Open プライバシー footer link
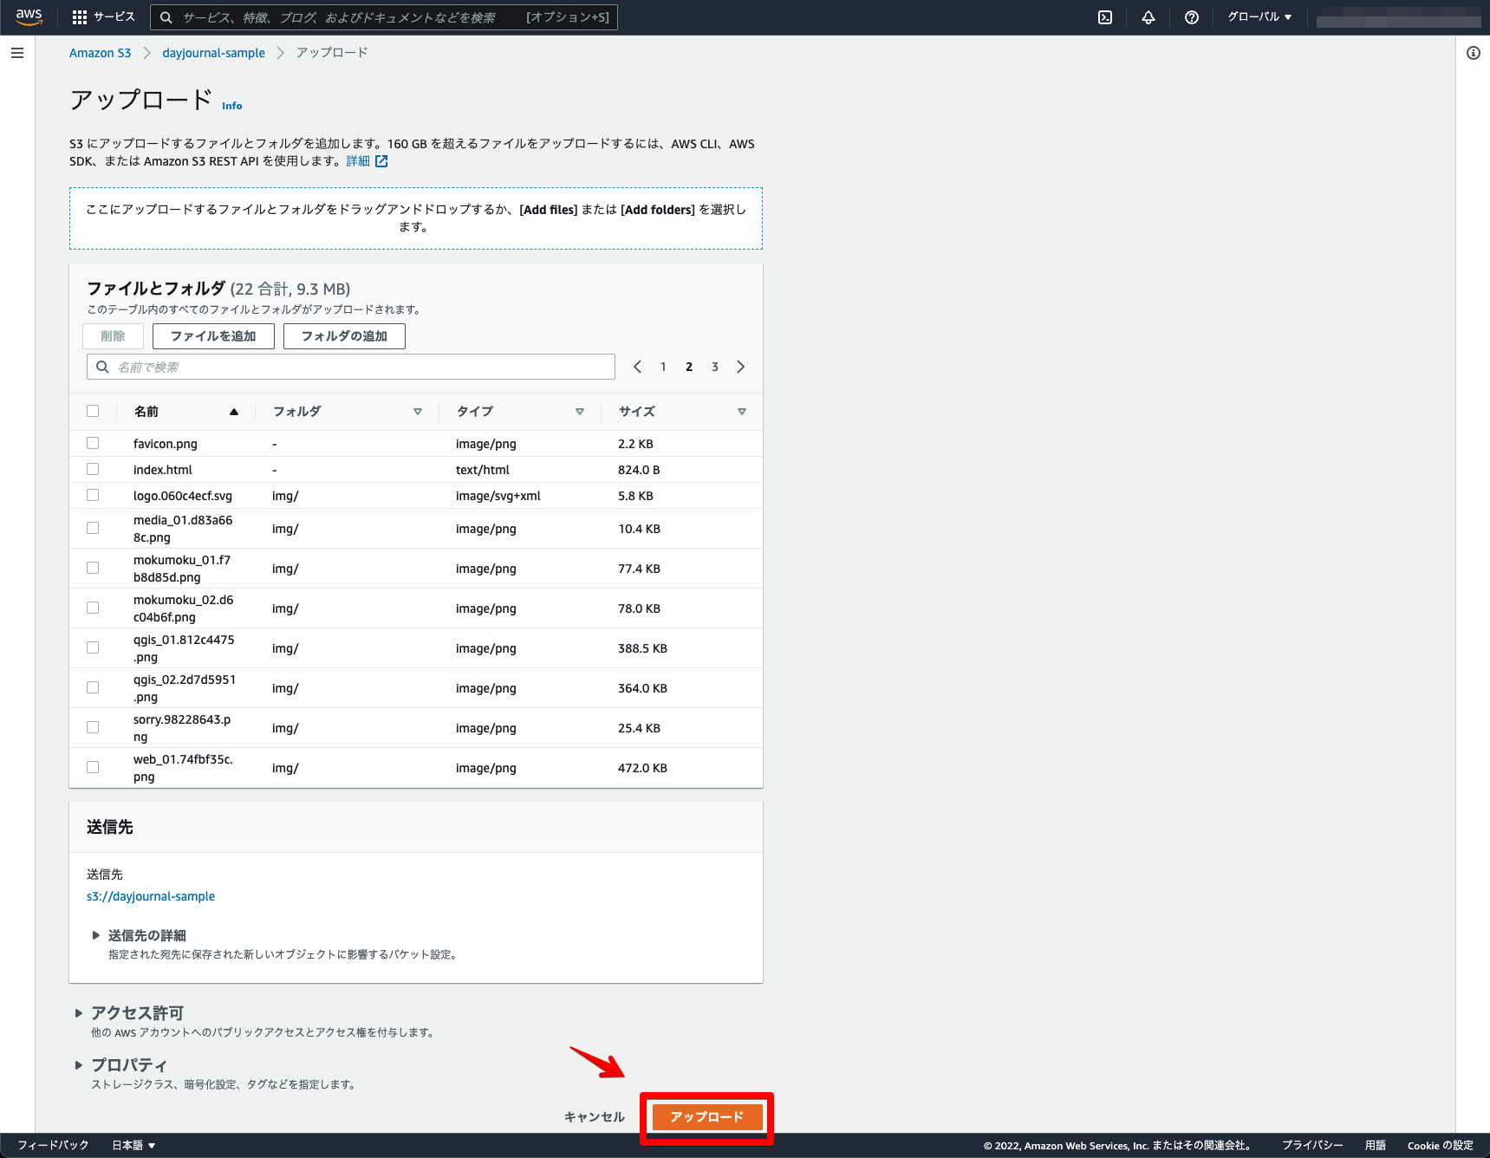The height and width of the screenshot is (1158, 1490). tap(1312, 1145)
